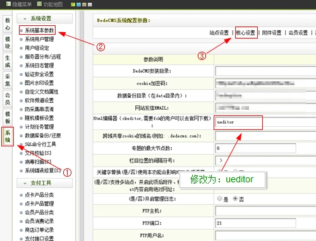Switch to the 会员设置 tab

[x=298, y=33]
